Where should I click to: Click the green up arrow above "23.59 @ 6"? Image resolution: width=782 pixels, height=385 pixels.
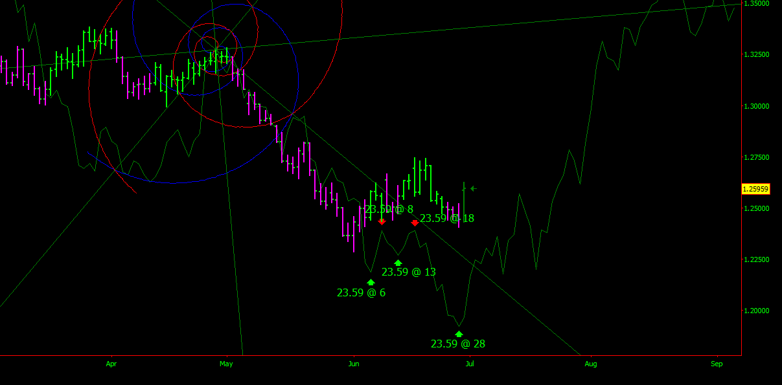tap(371, 282)
